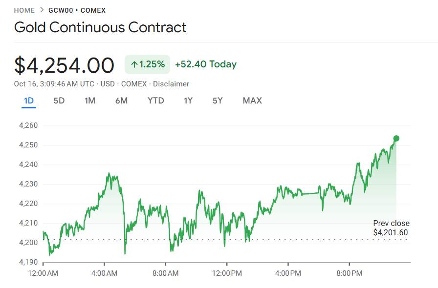
Task: Show the 1M chart range
Action: (90, 101)
